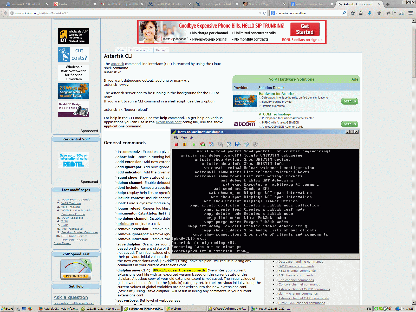Switch to the vSphere taskbar window

101,309
